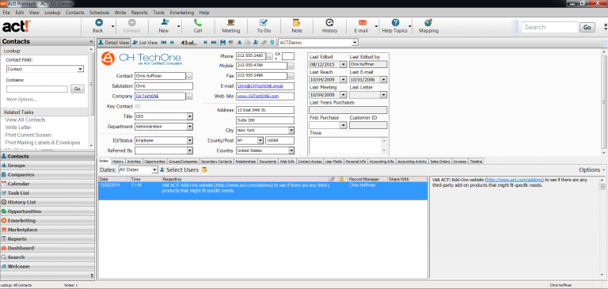
Task: Click the Back navigation arrow
Action: coord(99,23)
